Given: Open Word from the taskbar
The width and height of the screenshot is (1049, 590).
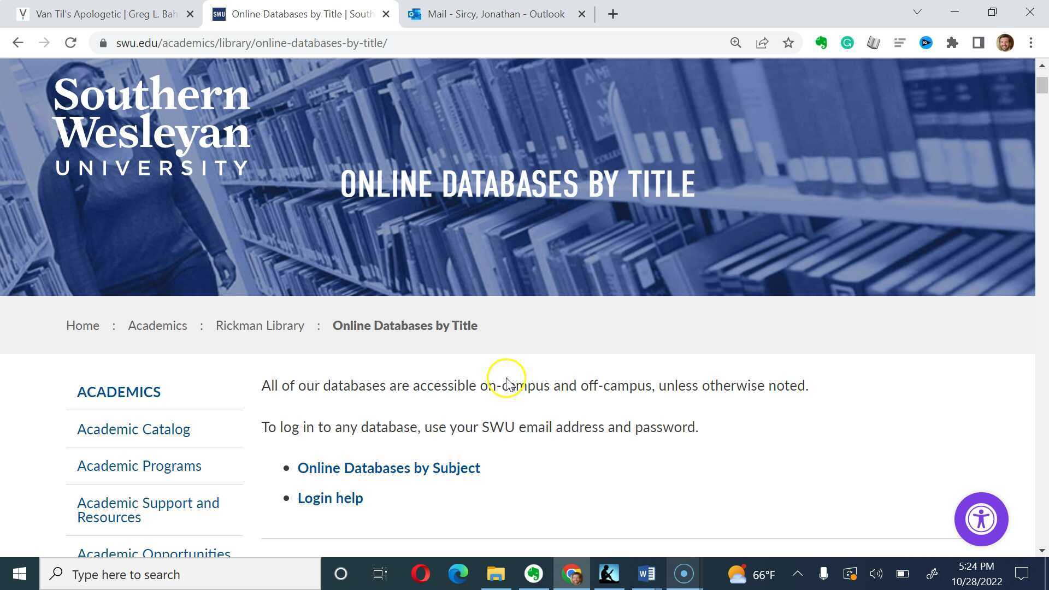Looking at the screenshot, I should click(x=646, y=574).
